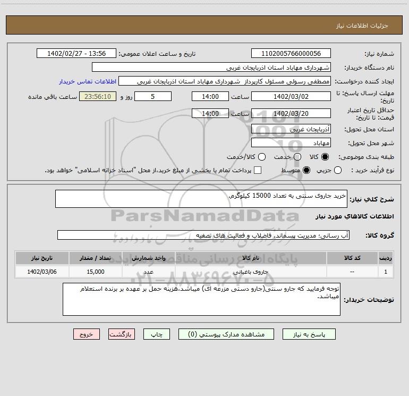Image resolution: width=409 pixels, height=396 pixels.
Task: Click the تعداد / مقدار column header
Action: 96,258
